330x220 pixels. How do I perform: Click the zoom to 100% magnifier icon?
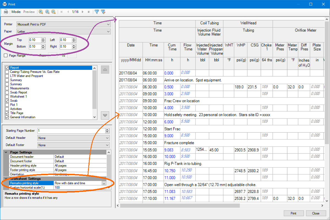[x=47, y=12]
